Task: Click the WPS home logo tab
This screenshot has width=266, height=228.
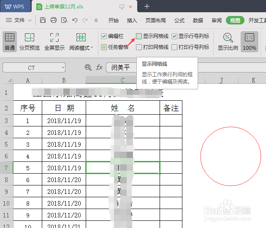Action: click(x=15, y=6)
